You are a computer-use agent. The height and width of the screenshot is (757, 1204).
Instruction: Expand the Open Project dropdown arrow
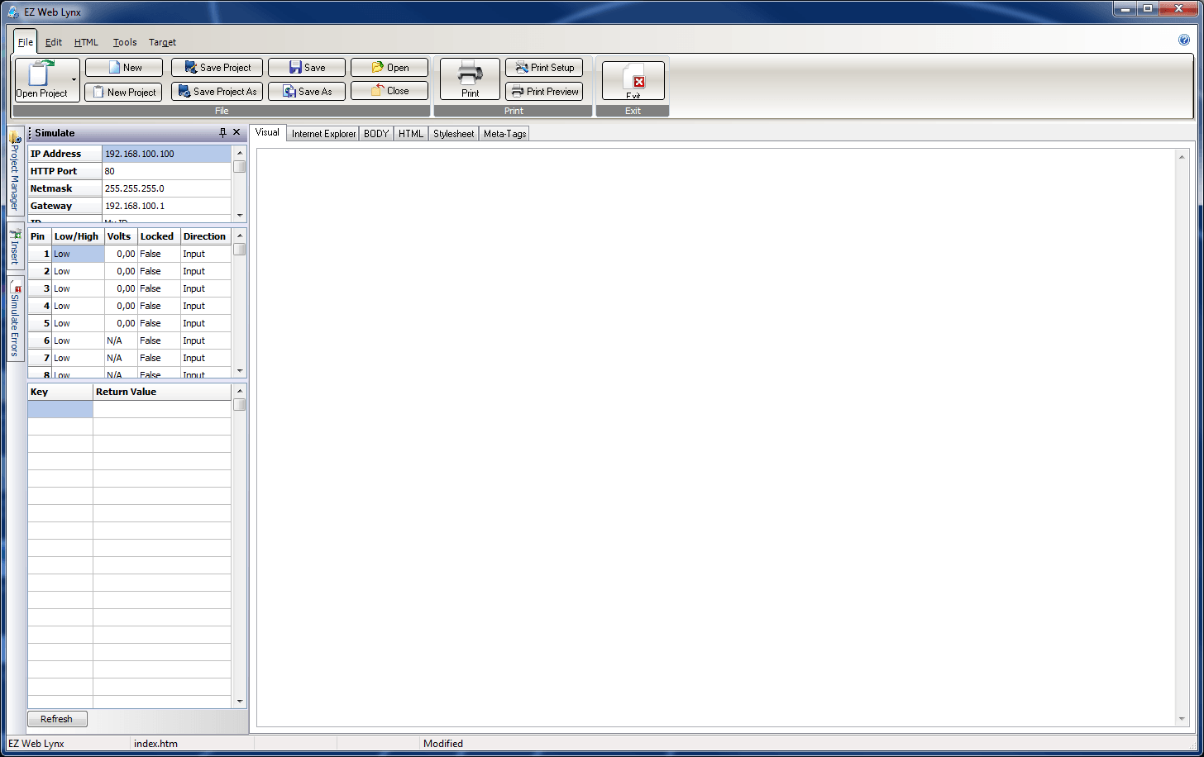click(74, 80)
